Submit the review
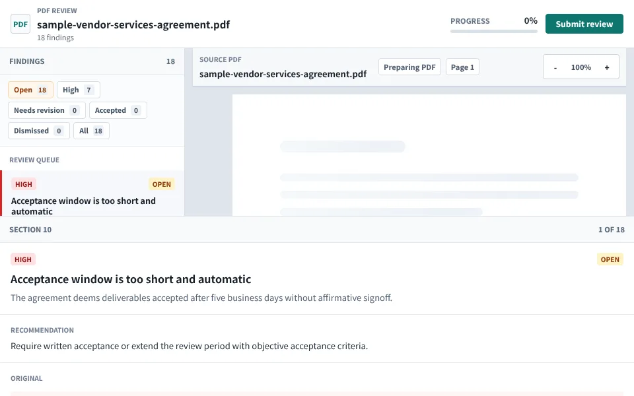This screenshot has width=634, height=396. (x=584, y=24)
